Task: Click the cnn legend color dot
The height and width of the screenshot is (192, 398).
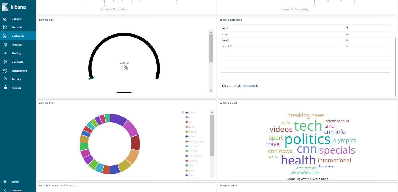Action: (186, 122)
